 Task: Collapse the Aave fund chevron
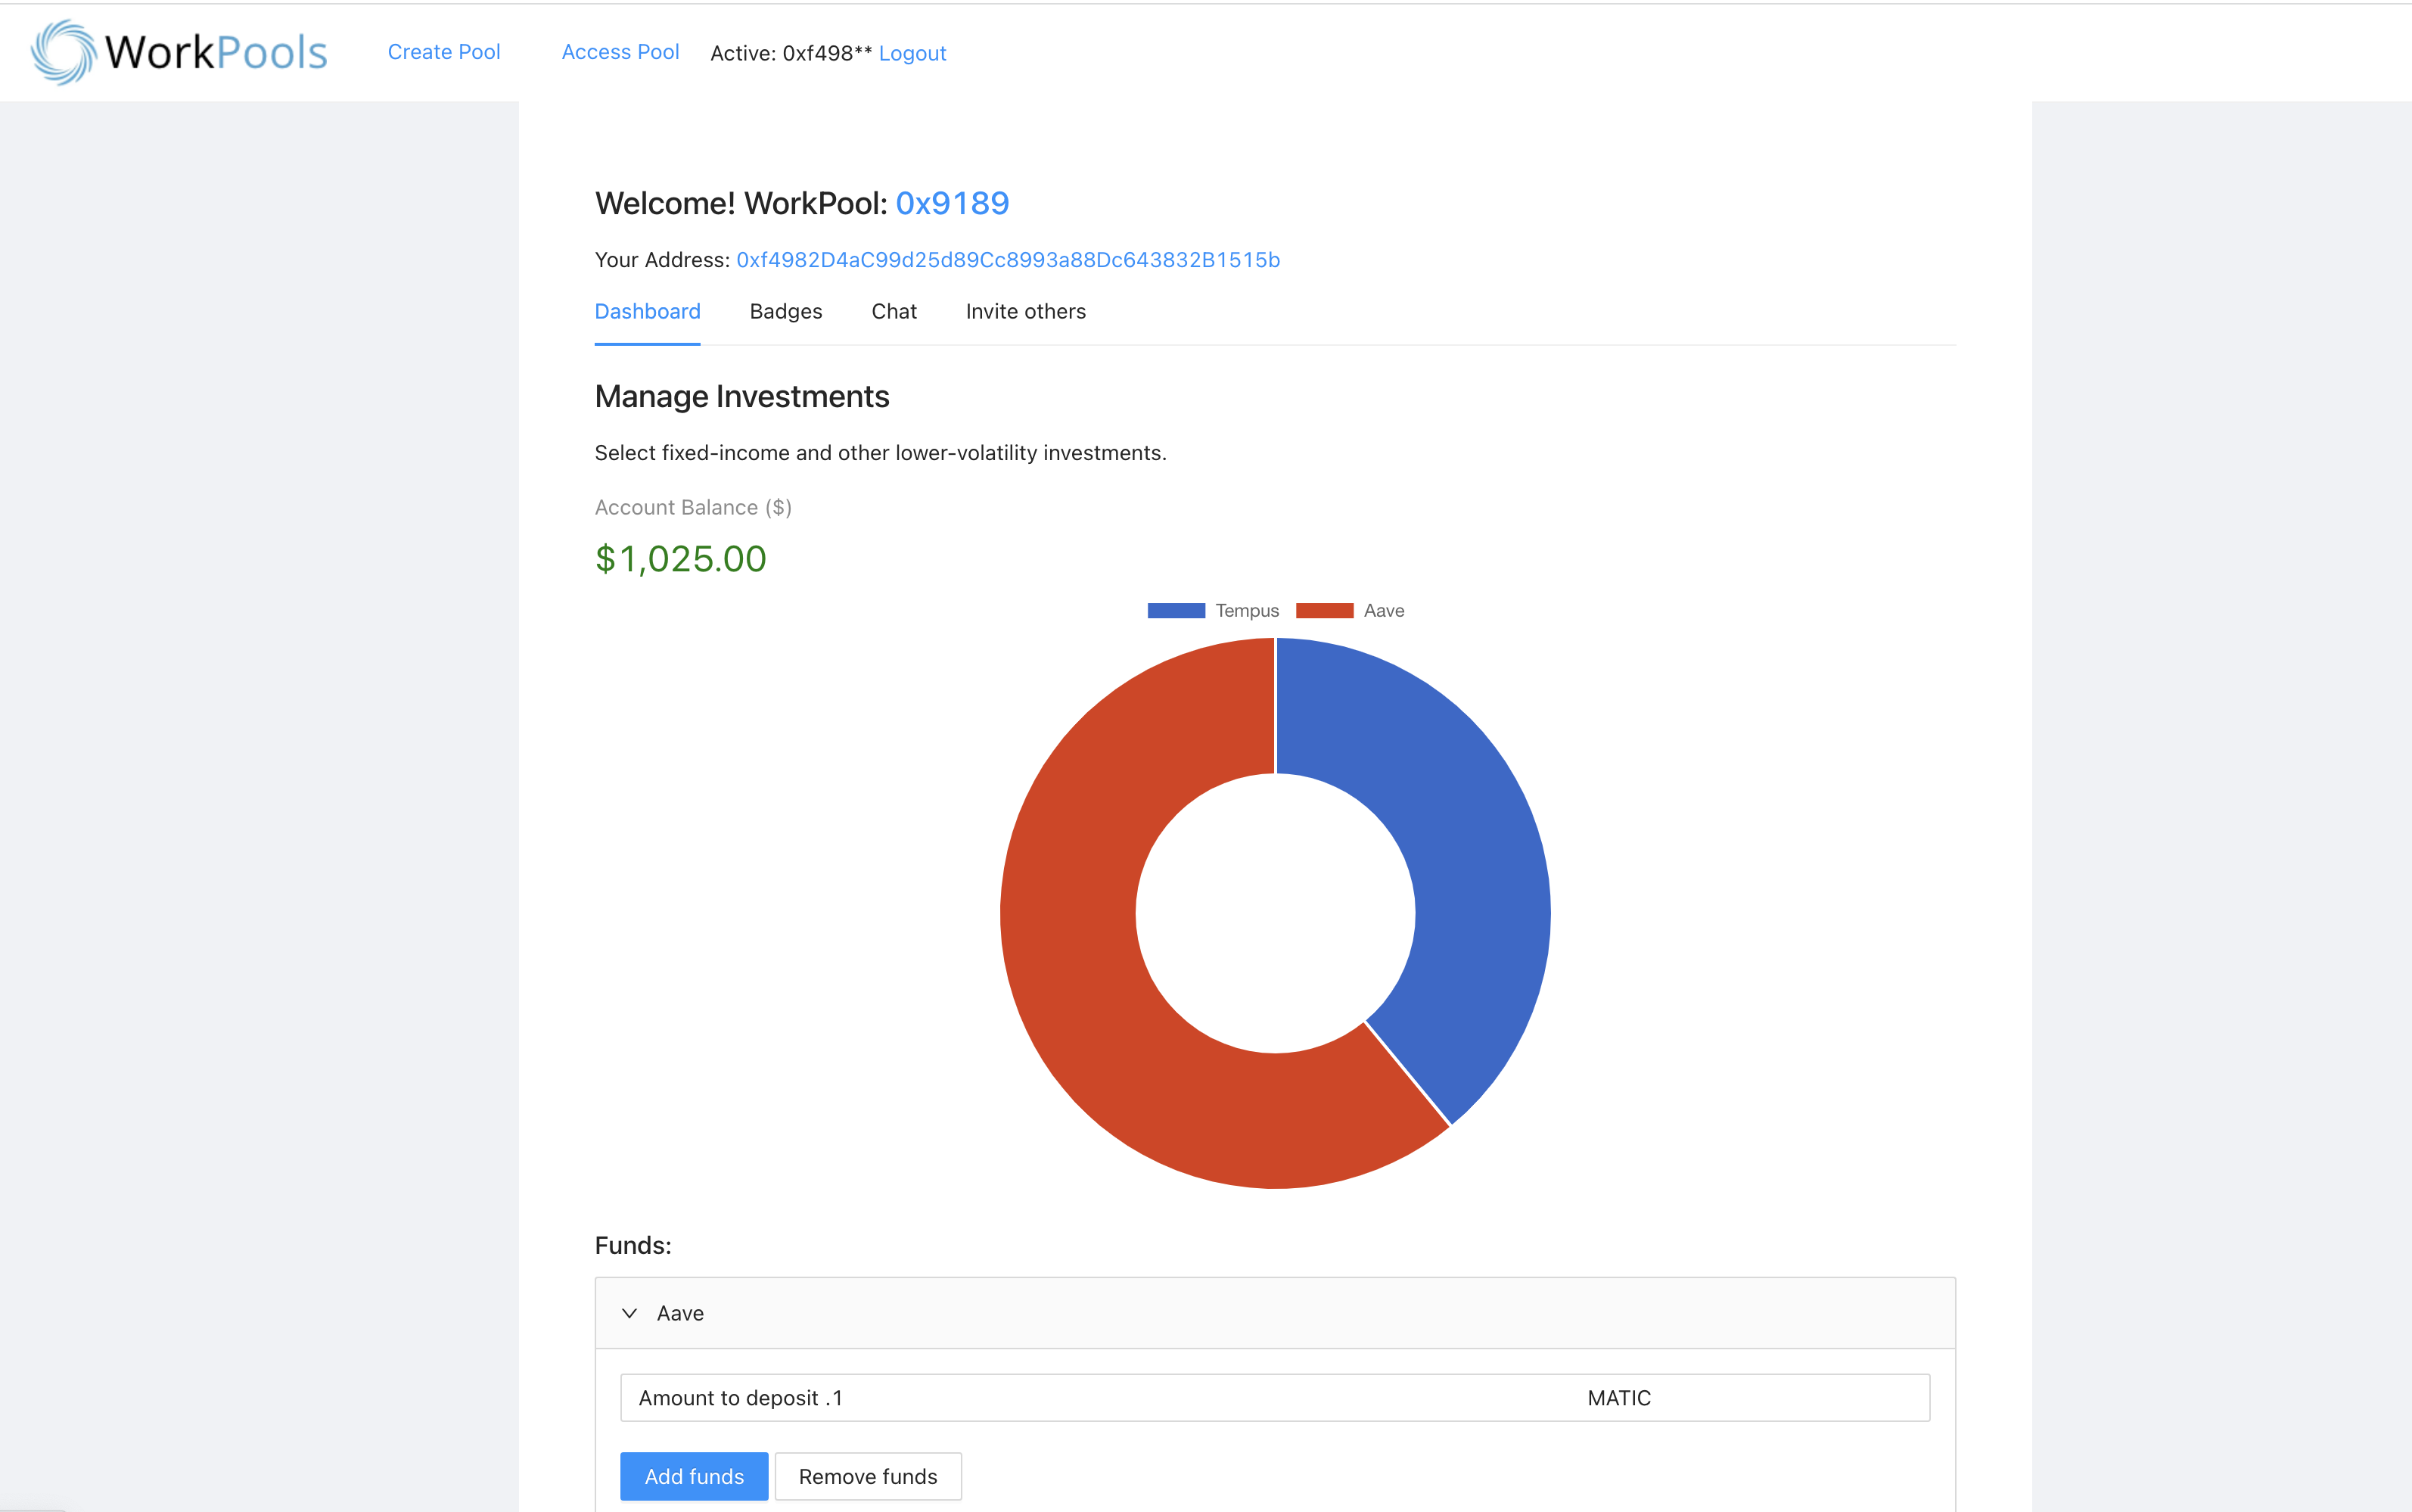pos(629,1313)
